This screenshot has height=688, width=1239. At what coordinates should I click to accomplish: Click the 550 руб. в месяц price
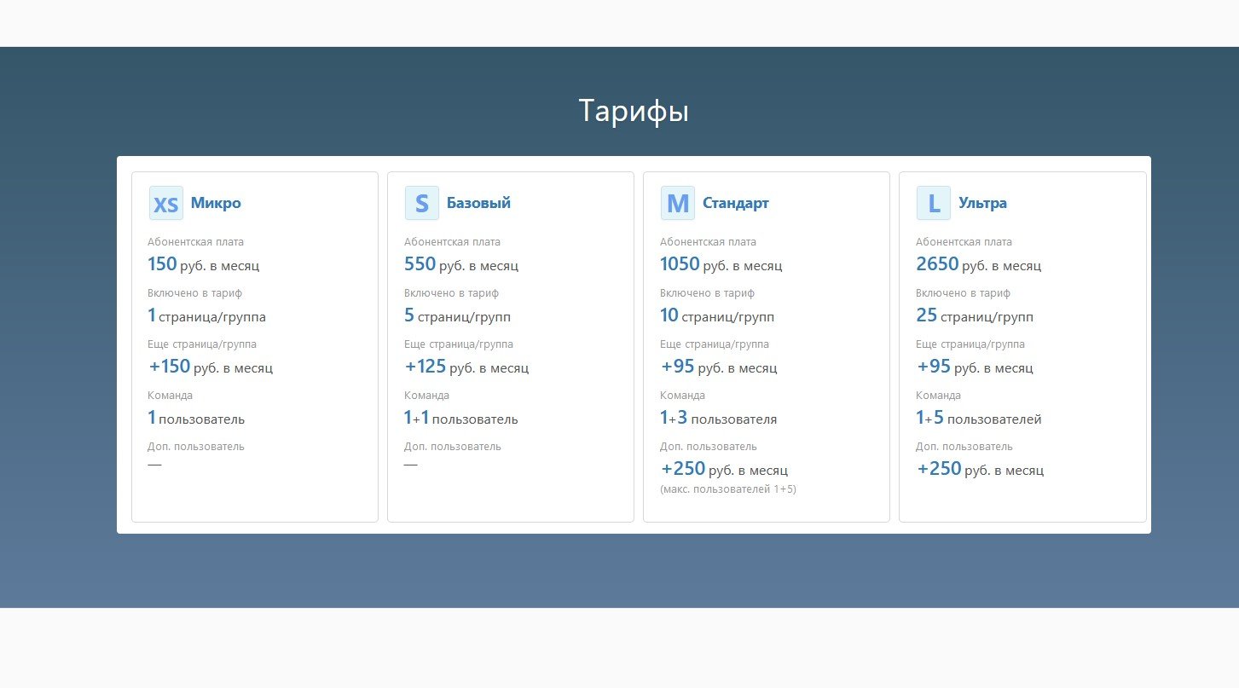point(461,265)
